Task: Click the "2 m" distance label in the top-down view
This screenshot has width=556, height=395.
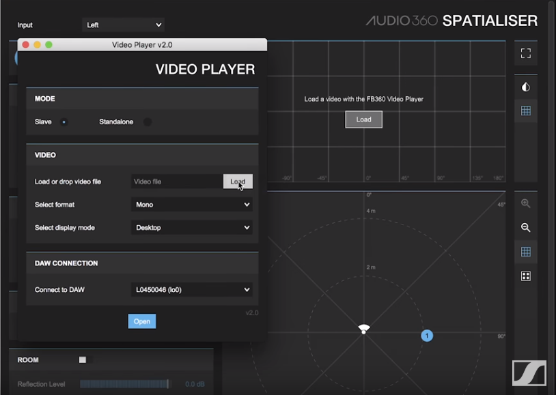Action: tap(371, 267)
